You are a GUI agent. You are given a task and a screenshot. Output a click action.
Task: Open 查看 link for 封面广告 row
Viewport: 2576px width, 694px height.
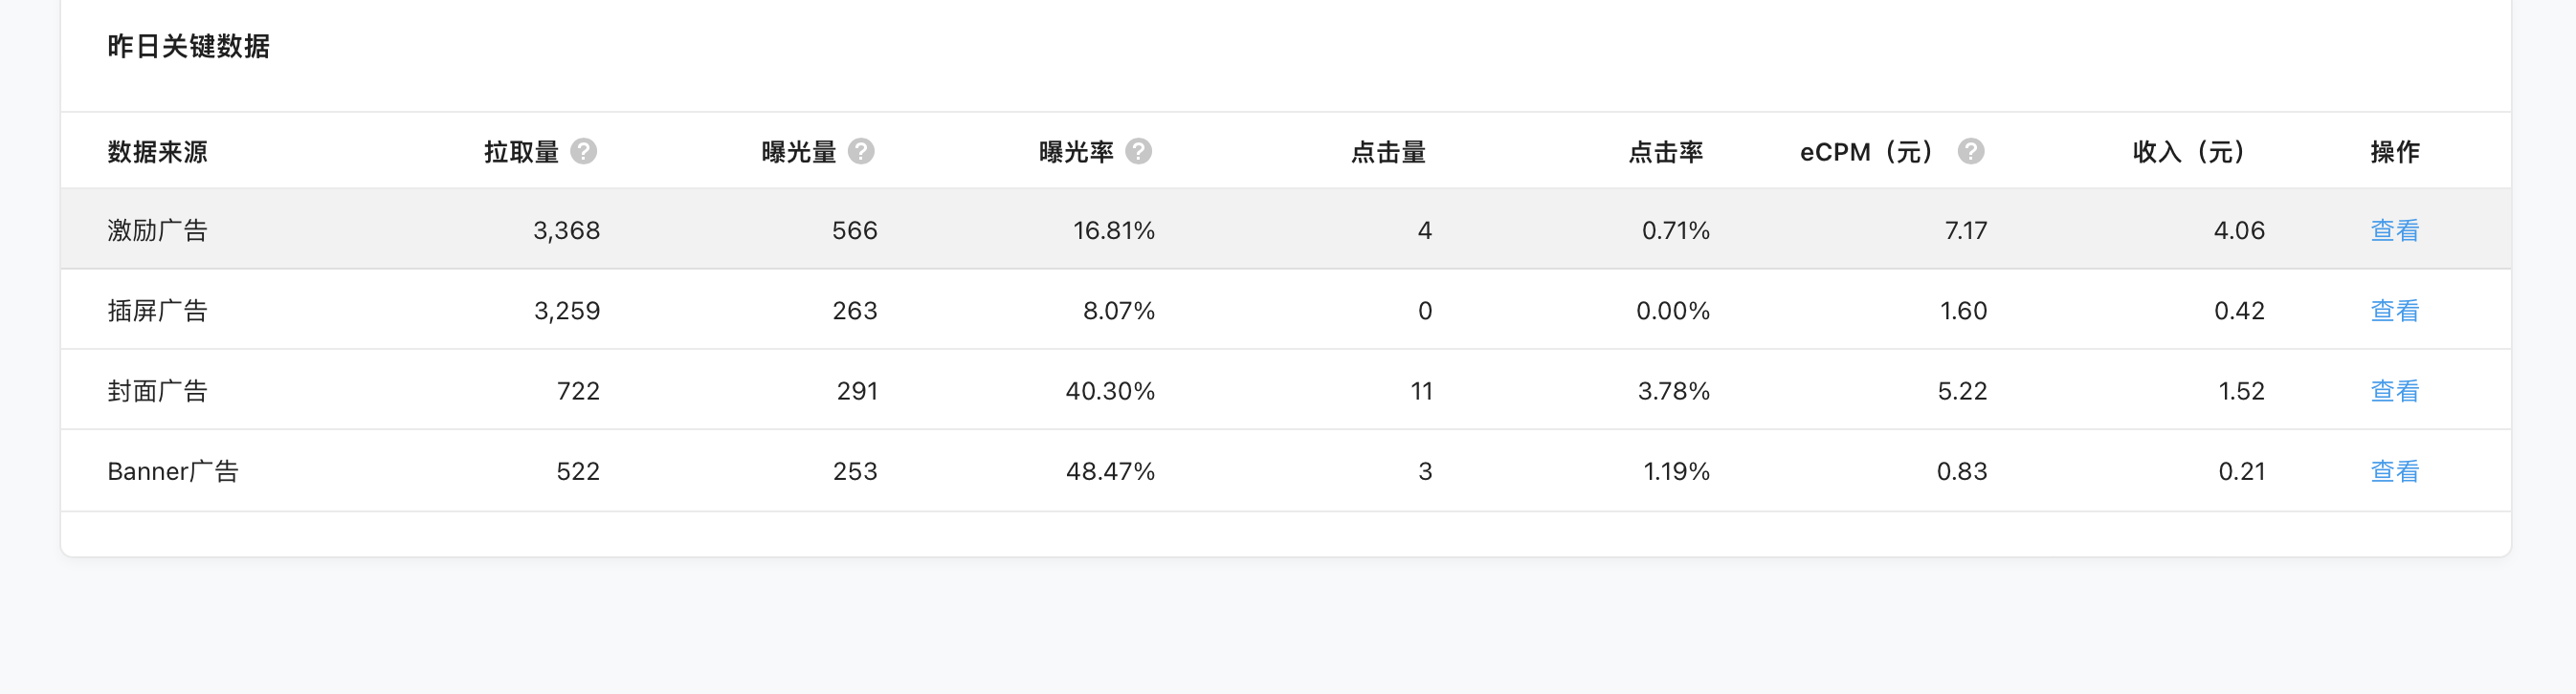point(2394,390)
